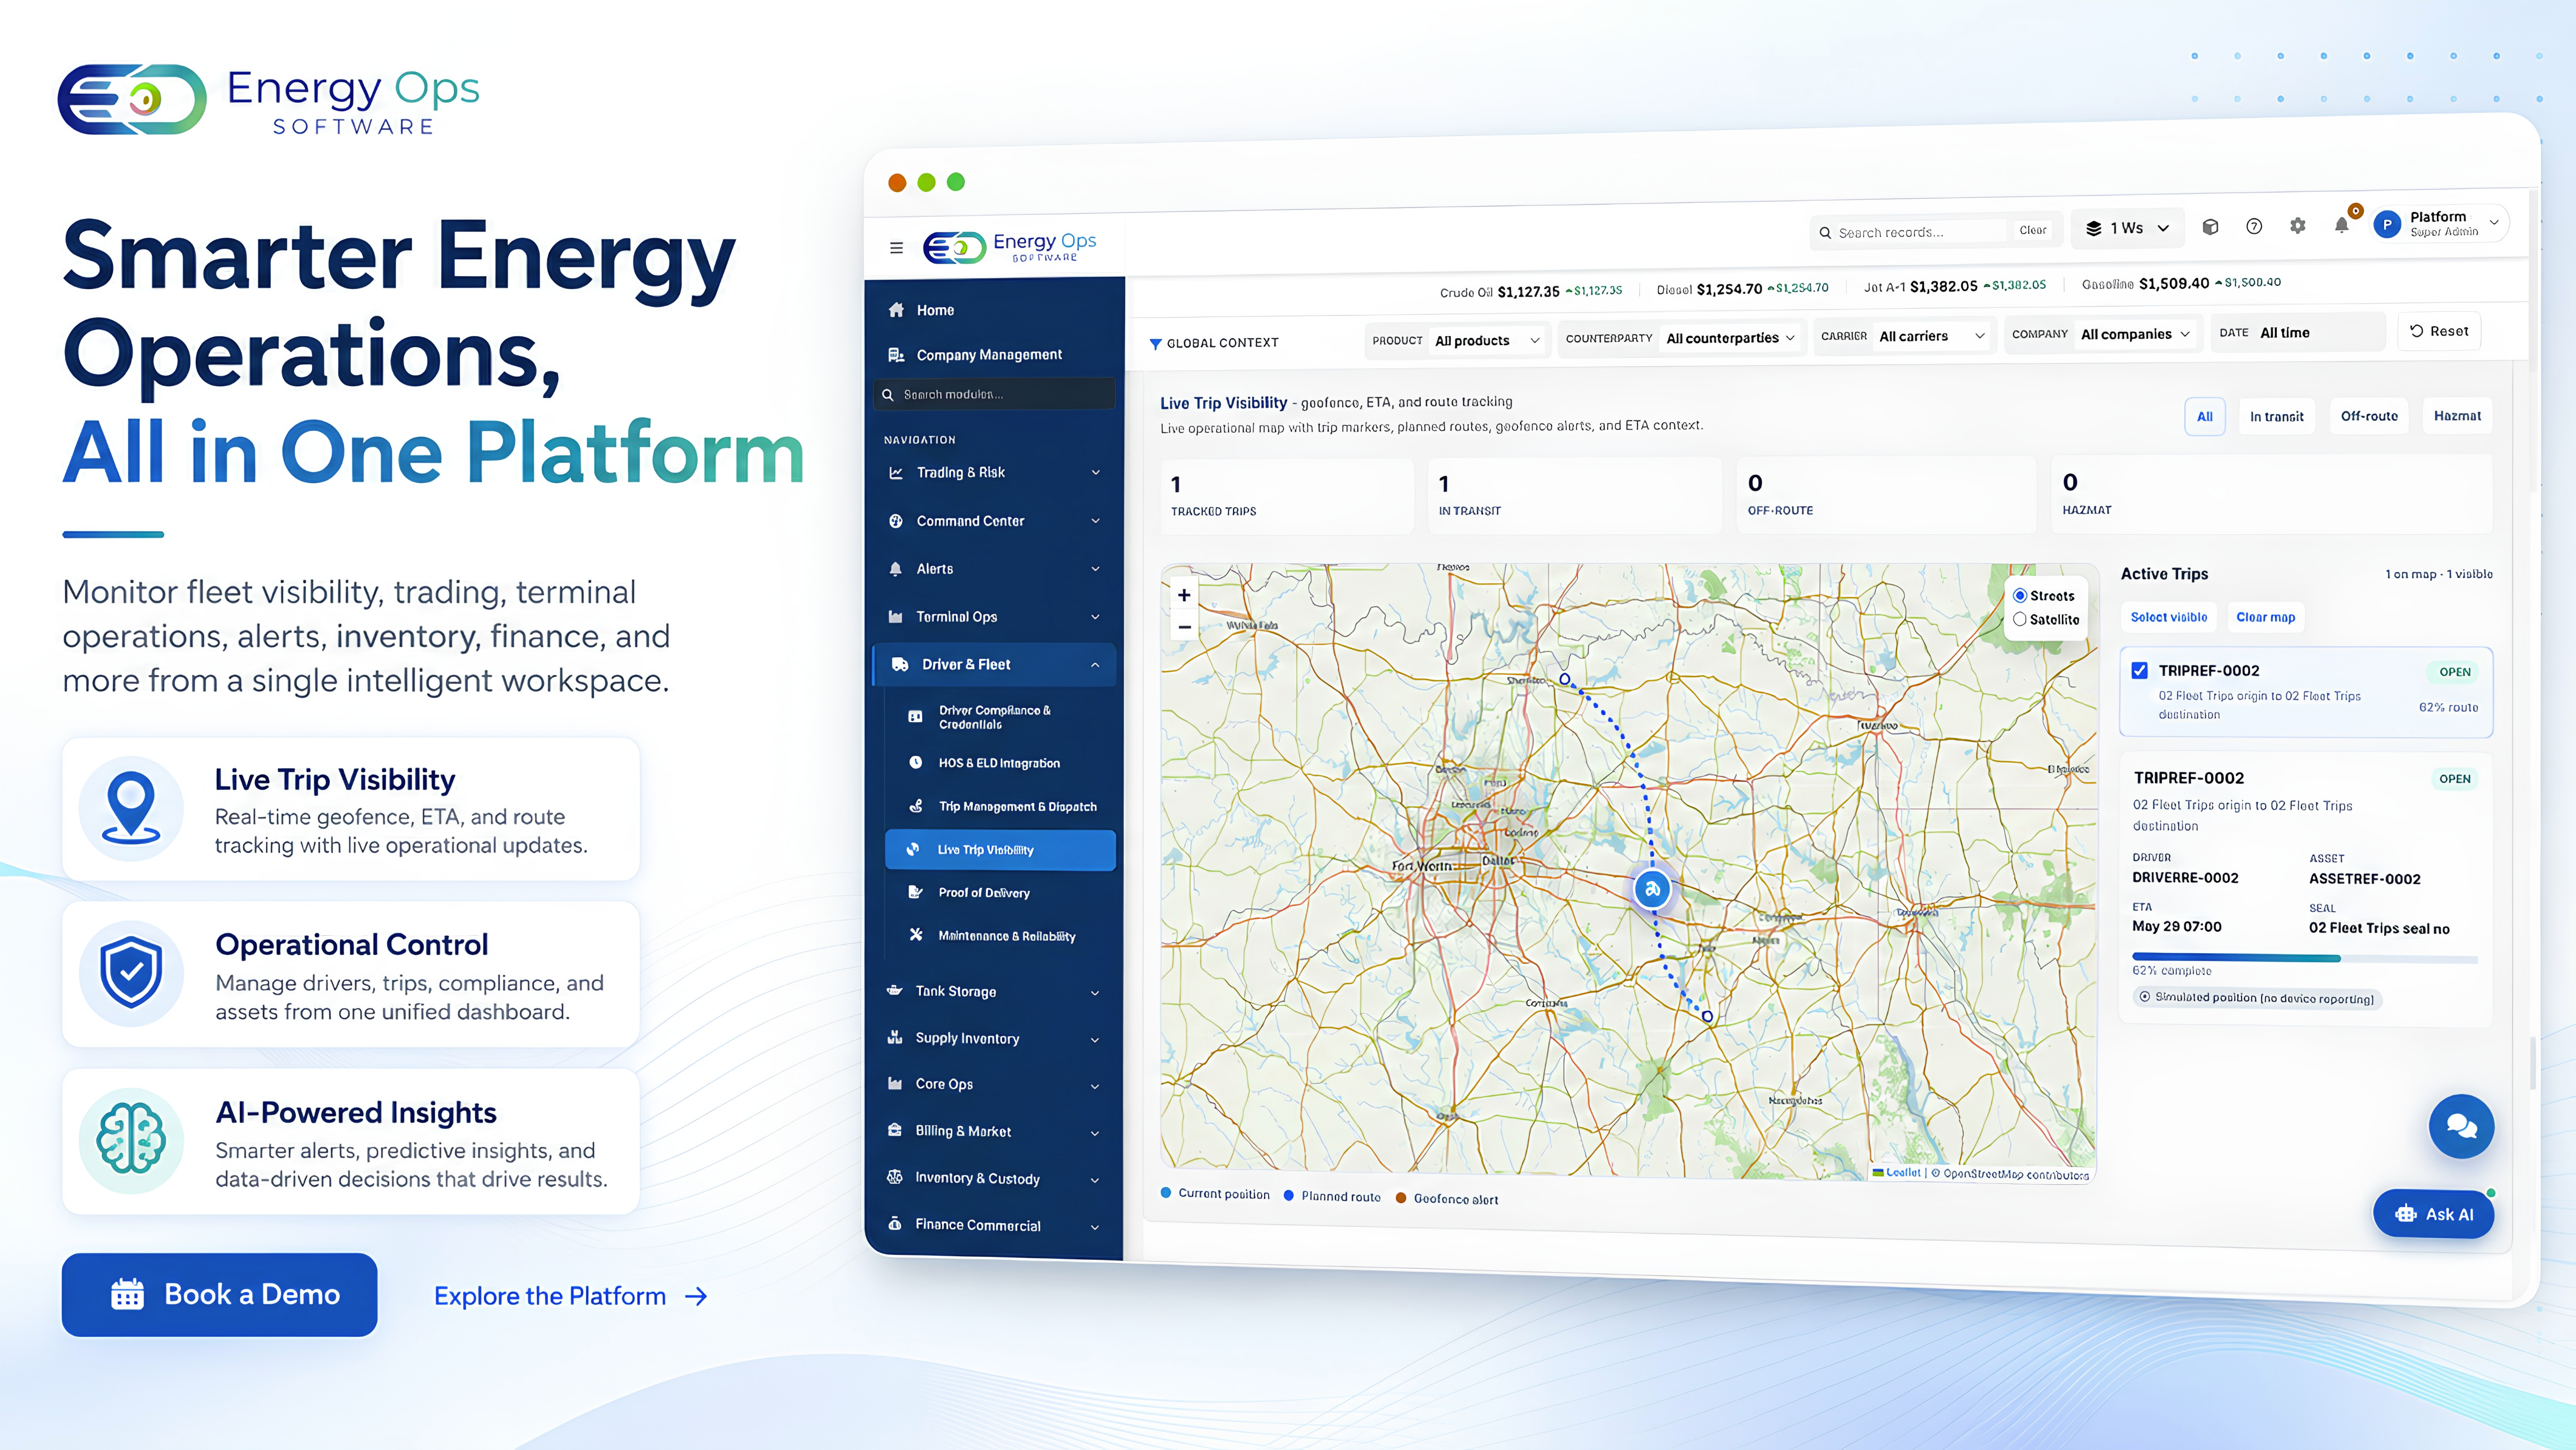Click the HOS & ELD Integration clock icon

click(x=915, y=762)
